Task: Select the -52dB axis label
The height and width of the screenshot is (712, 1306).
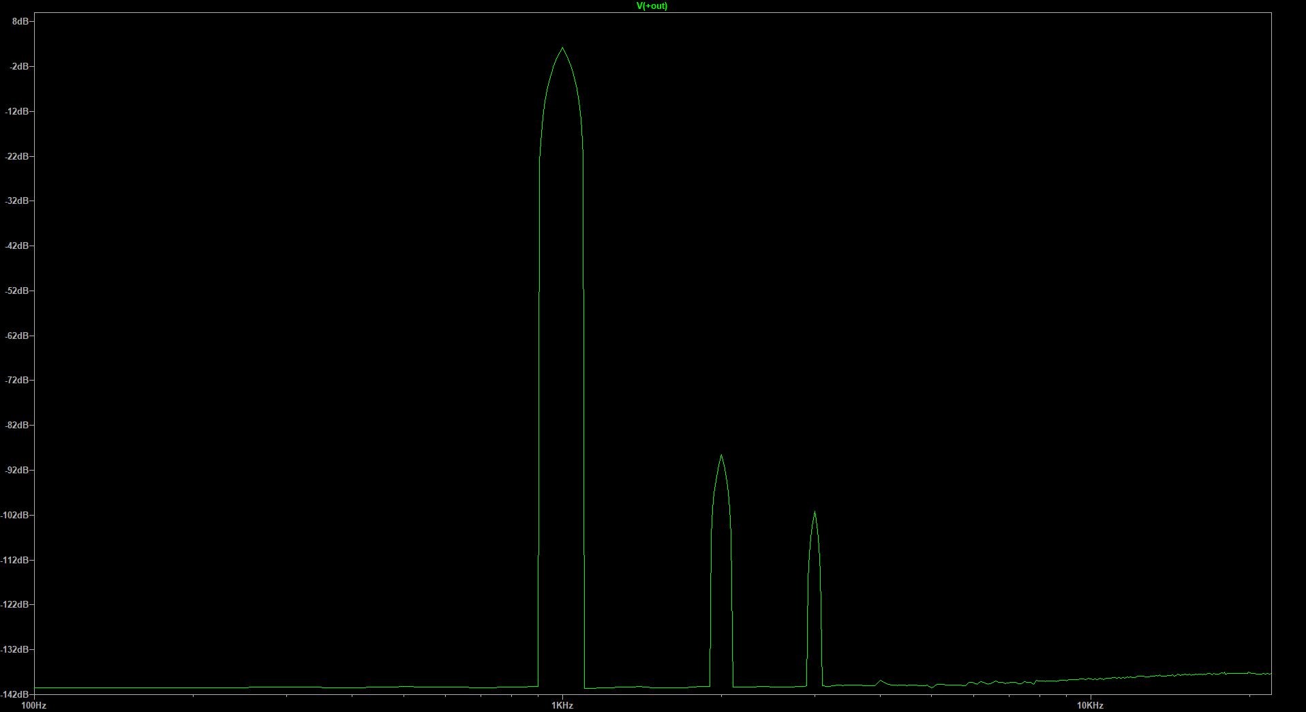Action: point(17,291)
